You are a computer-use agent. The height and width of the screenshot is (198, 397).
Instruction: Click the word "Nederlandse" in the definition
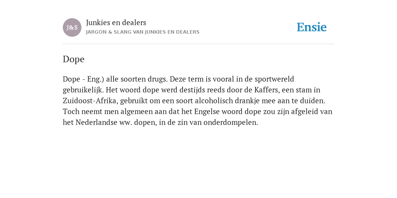pos(96,123)
